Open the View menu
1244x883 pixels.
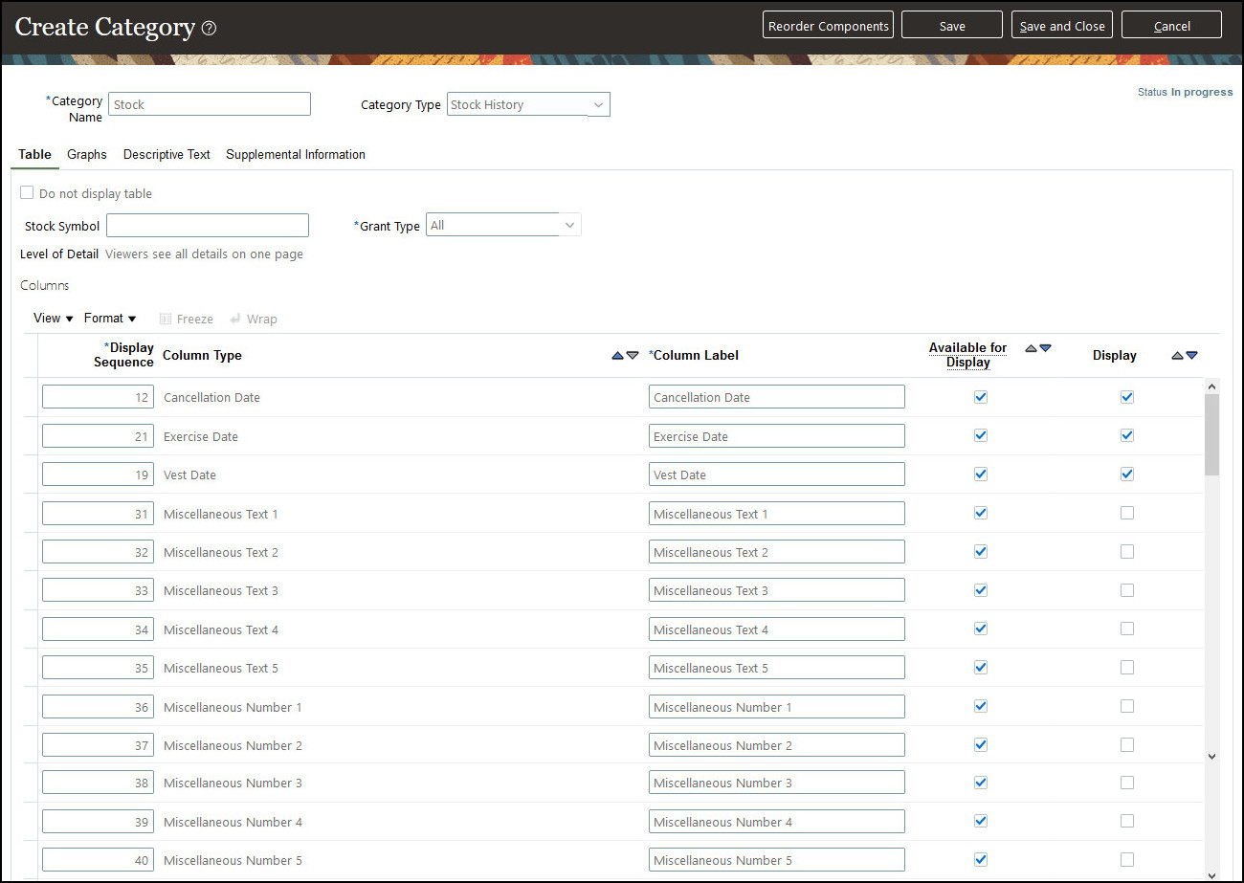pyautogui.click(x=54, y=319)
